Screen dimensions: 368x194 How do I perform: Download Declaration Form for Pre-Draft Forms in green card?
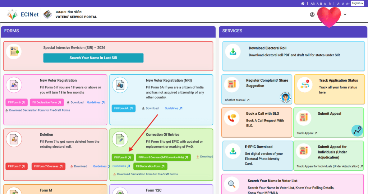[x=146, y=174]
